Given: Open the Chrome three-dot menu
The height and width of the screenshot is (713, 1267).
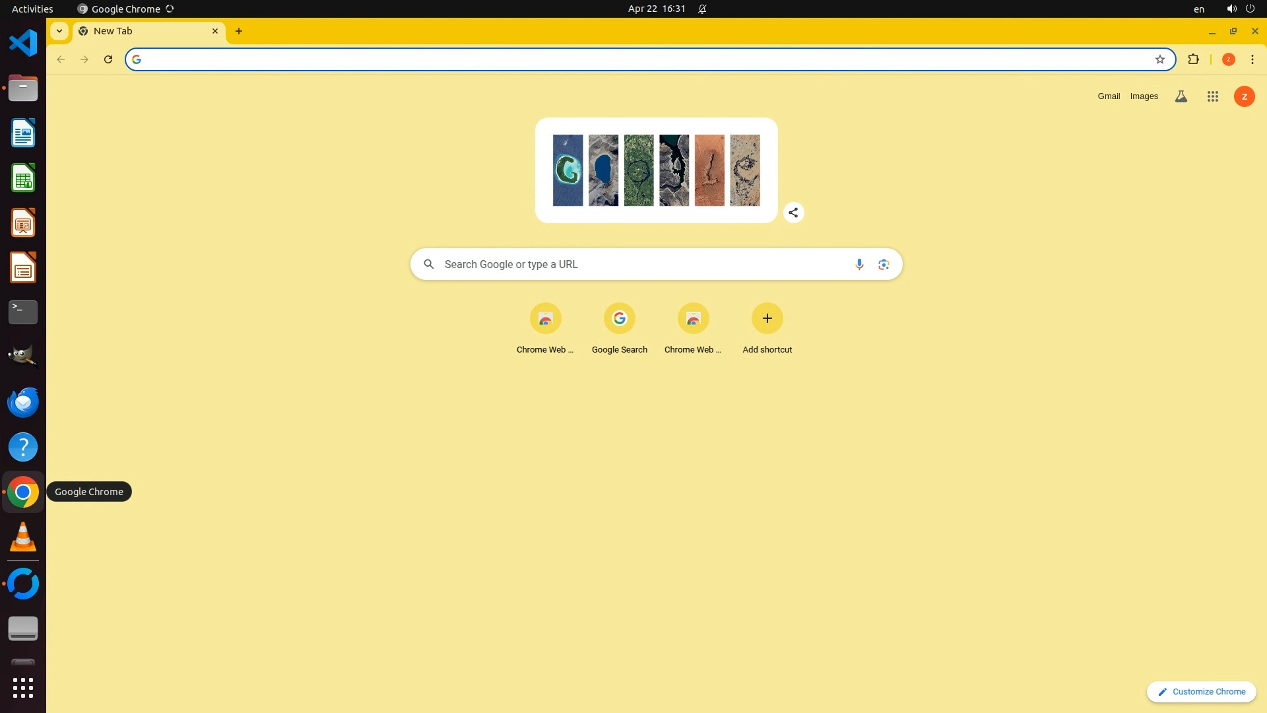Looking at the screenshot, I should pos(1252,59).
